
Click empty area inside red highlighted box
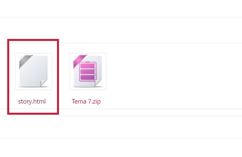click(x=33, y=47)
